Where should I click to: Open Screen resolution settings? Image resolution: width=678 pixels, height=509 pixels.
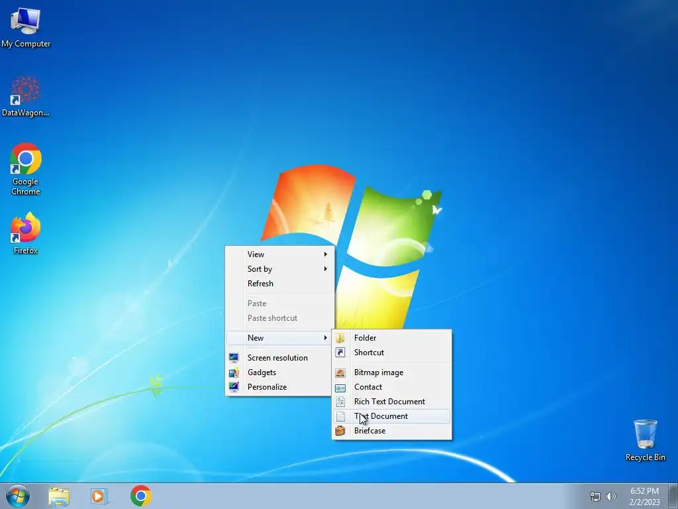(x=280, y=357)
